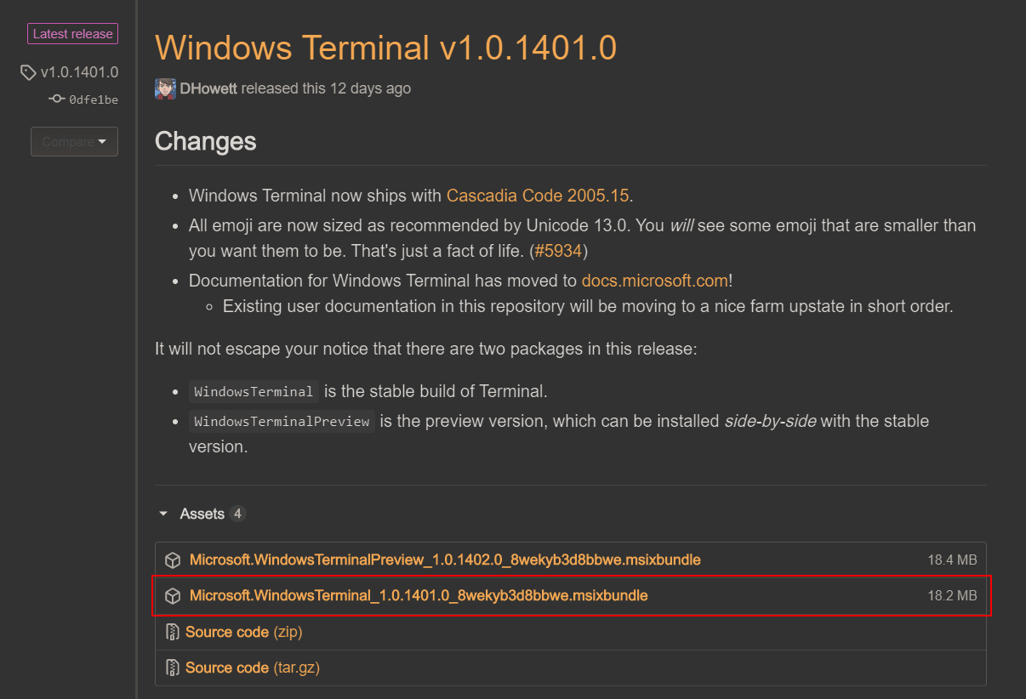
Task: Click the text "side-by-side"
Action: tap(770, 421)
